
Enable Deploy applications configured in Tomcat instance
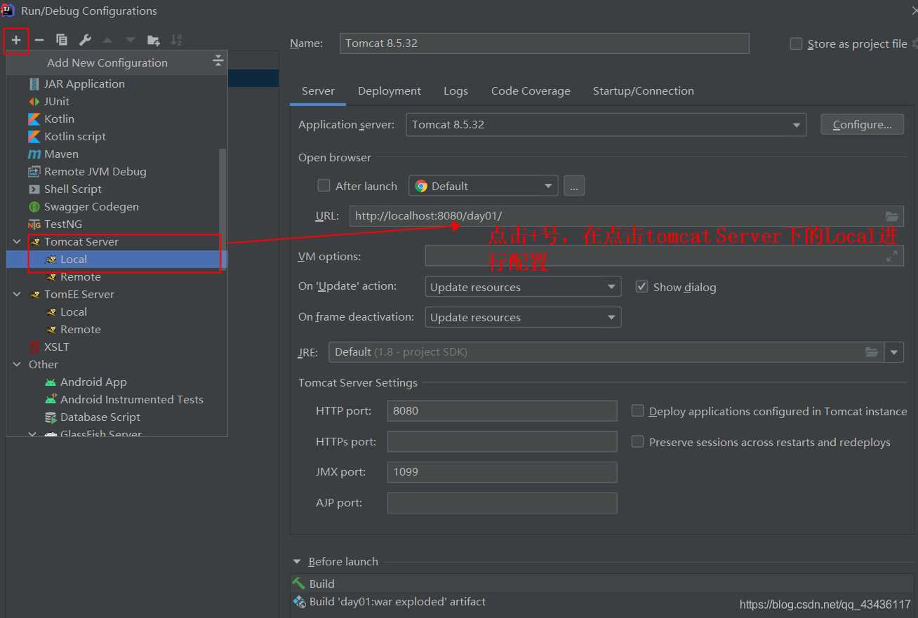tap(637, 411)
